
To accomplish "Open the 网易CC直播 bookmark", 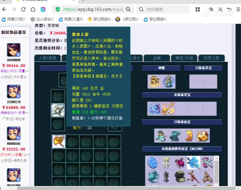I will 71,19.
